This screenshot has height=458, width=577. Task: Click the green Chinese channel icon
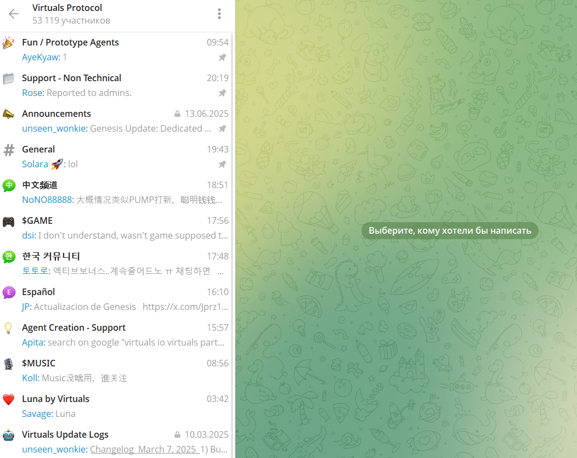pos(8,185)
